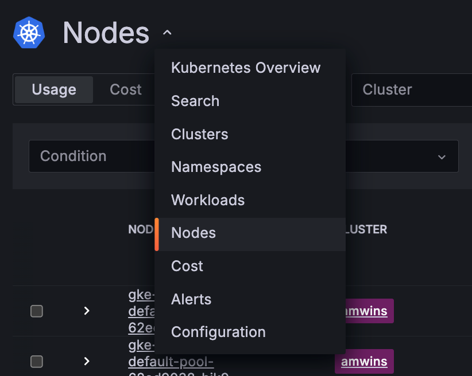This screenshot has height=376, width=472.
Task: Switch to the Usage tab
Action: pos(54,90)
